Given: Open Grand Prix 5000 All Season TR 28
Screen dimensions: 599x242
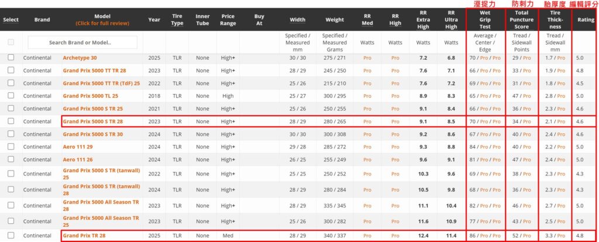Looking at the screenshot, I should click(100, 205).
